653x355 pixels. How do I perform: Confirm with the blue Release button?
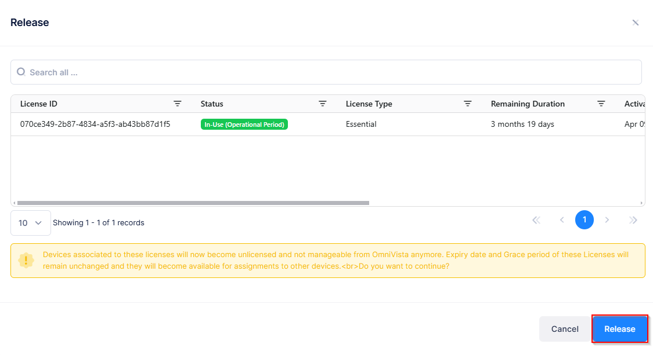(619, 329)
